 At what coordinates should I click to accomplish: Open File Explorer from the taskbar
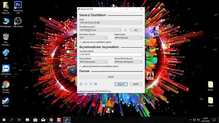tap(27, 120)
